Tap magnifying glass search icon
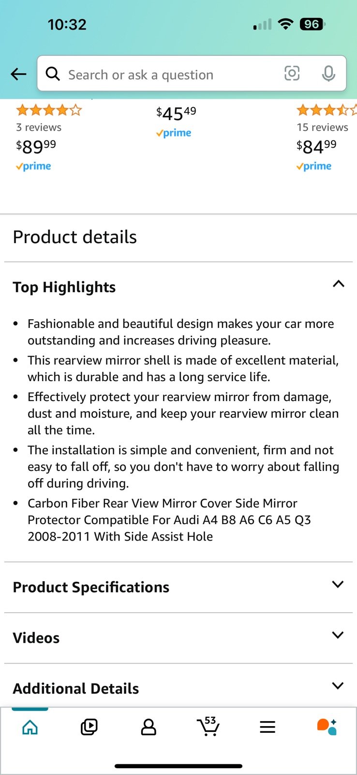357x775 pixels. [53, 74]
